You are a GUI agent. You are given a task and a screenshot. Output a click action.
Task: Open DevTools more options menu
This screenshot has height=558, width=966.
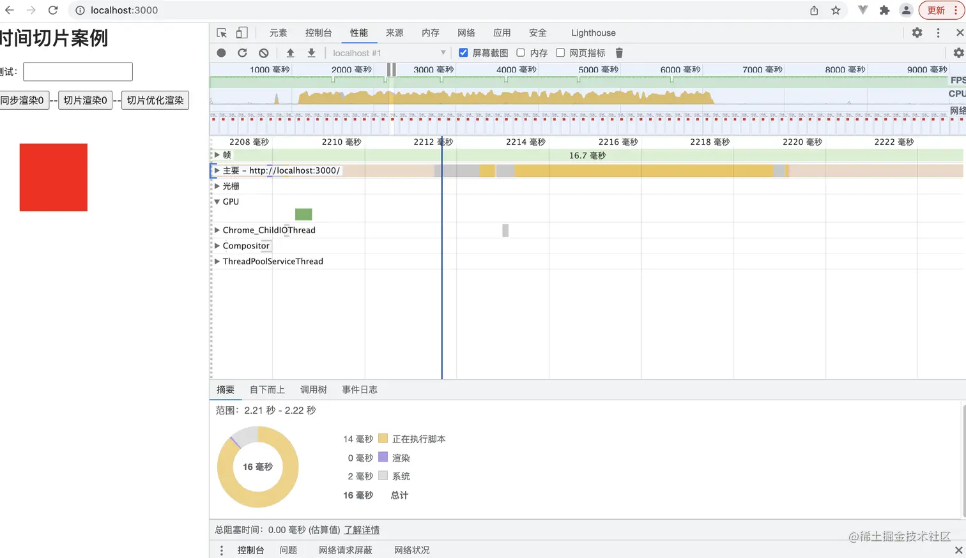[x=938, y=33]
